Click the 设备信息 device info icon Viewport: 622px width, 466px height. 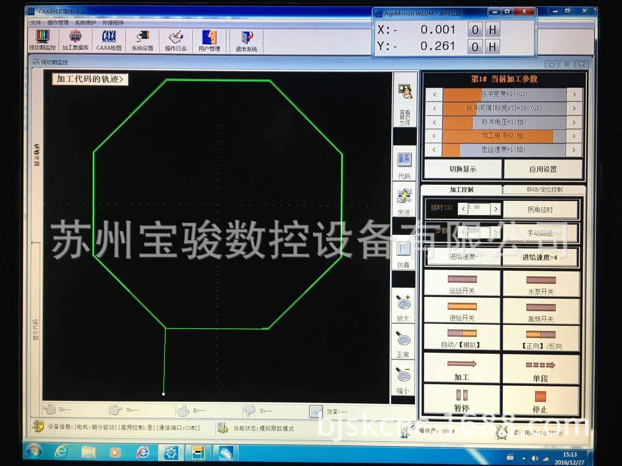[x=37, y=427]
